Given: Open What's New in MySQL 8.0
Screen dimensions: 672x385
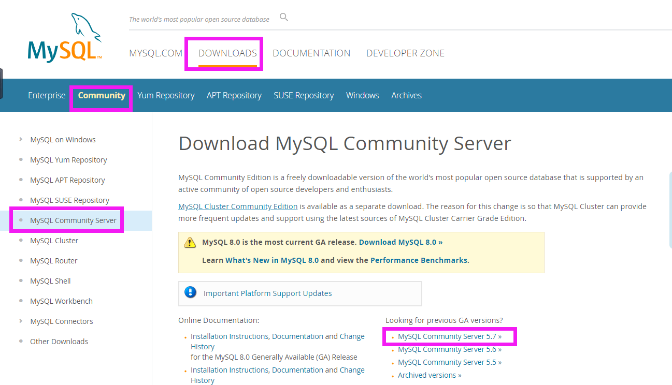Looking at the screenshot, I should (272, 260).
